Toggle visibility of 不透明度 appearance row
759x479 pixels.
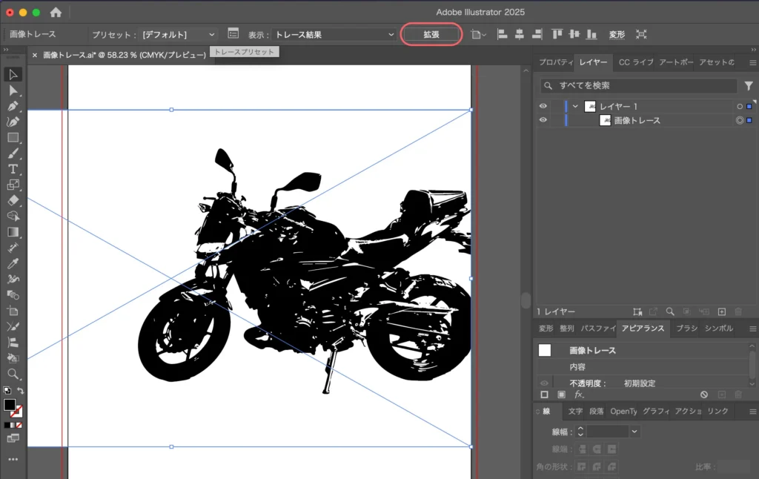(x=544, y=383)
